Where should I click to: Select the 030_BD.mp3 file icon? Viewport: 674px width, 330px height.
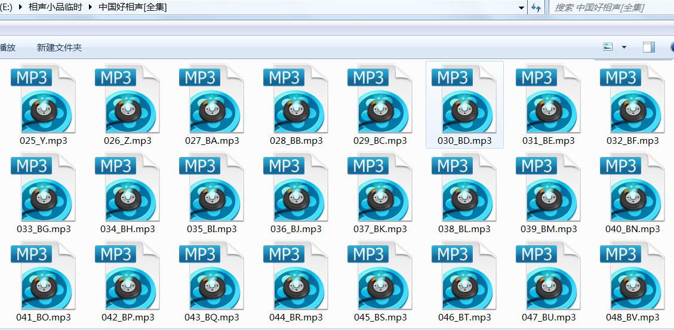pyautogui.click(x=464, y=99)
